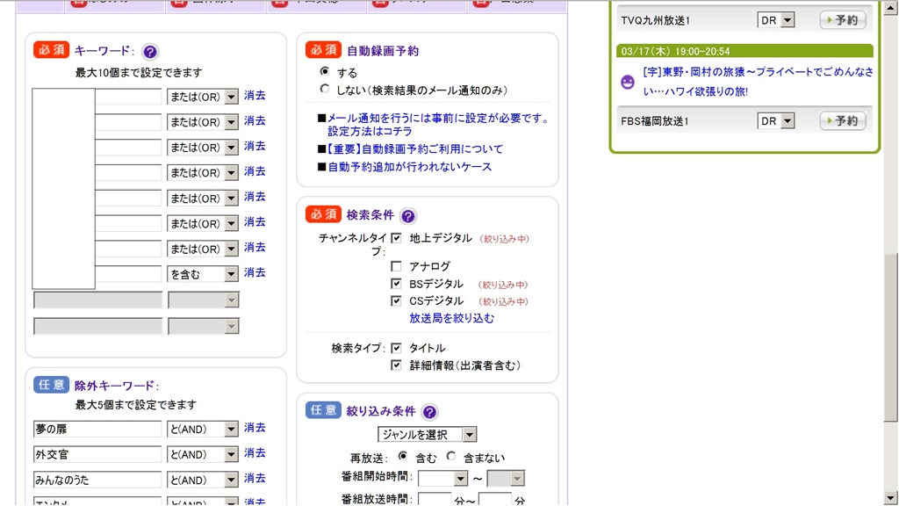The height and width of the screenshot is (506, 899).
Task: Open the 番組開始時間 start time dropdown
Action: [443, 478]
